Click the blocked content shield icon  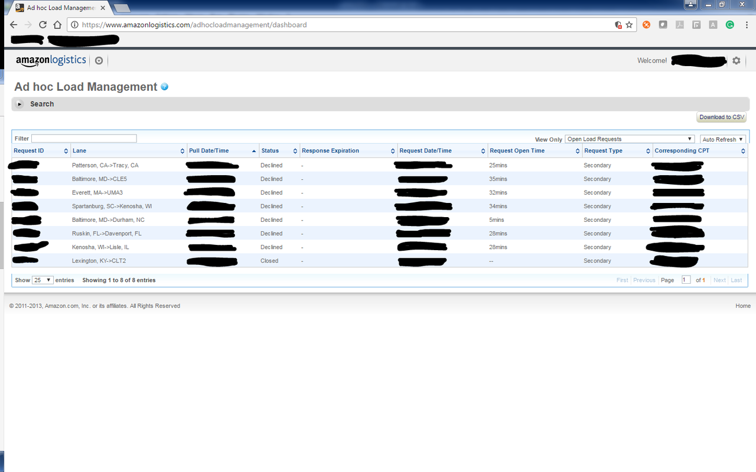click(x=618, y=25)
